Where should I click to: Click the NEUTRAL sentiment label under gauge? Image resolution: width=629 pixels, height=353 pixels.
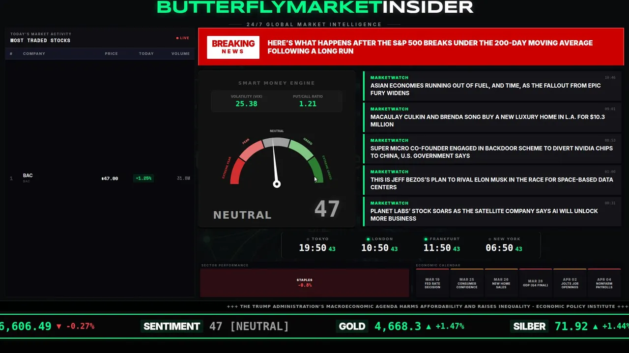(x=242, y=215)
